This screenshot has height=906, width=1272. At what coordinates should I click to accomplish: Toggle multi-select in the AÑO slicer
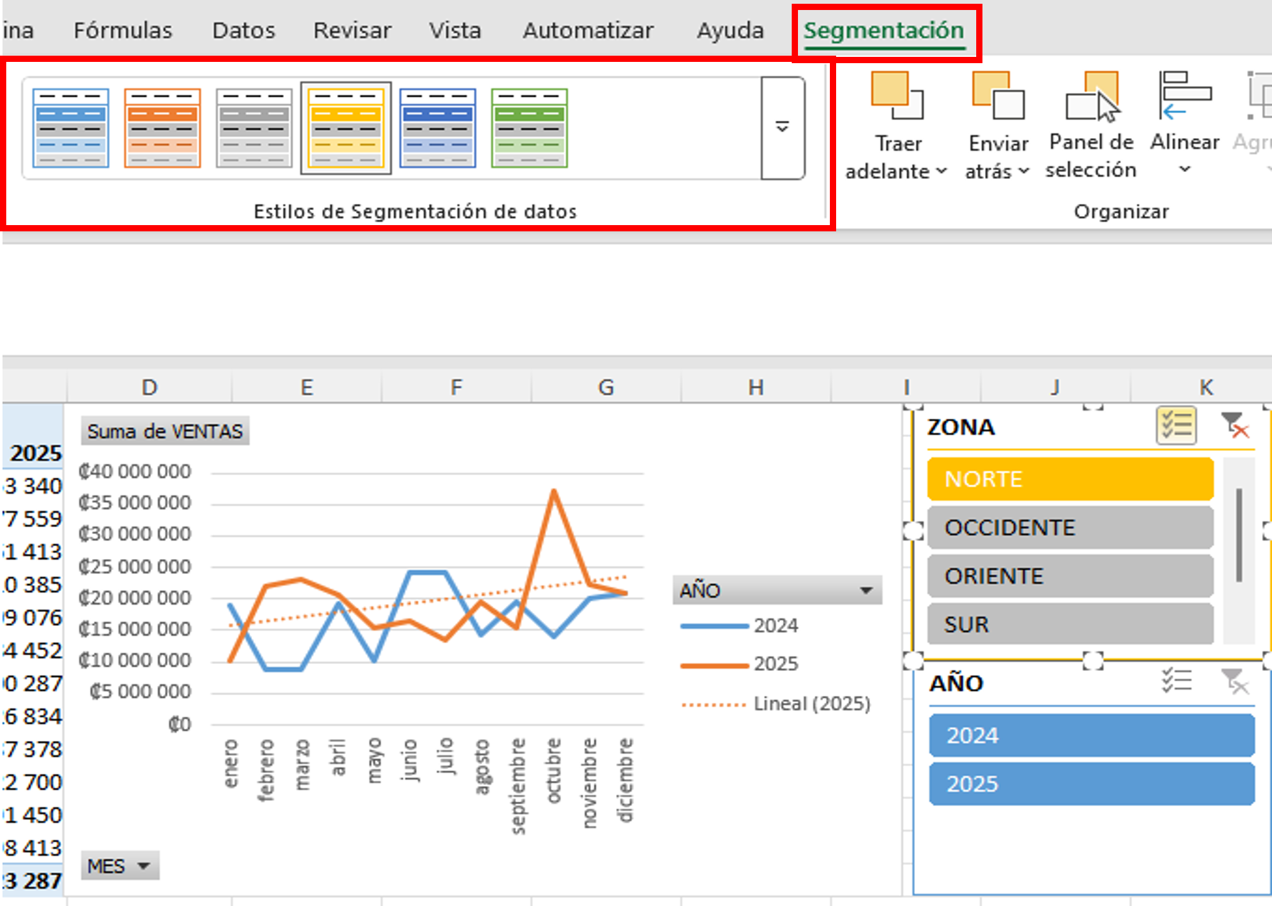[x=1176, y=682]
